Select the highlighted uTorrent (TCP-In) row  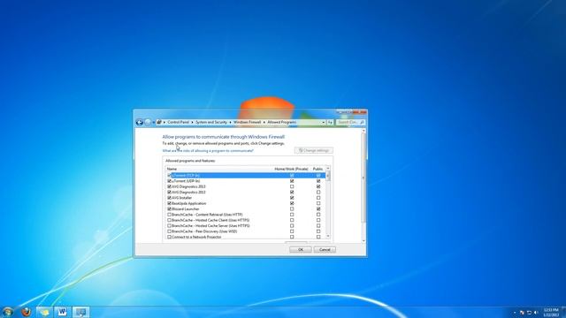pos(246,175)
